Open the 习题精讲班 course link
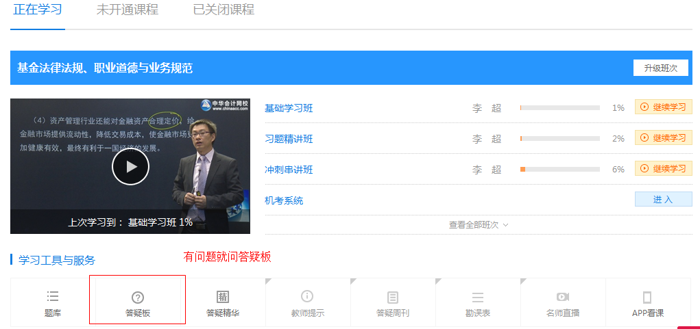Viewport: 700px width, 329px height. pos(289,139)
